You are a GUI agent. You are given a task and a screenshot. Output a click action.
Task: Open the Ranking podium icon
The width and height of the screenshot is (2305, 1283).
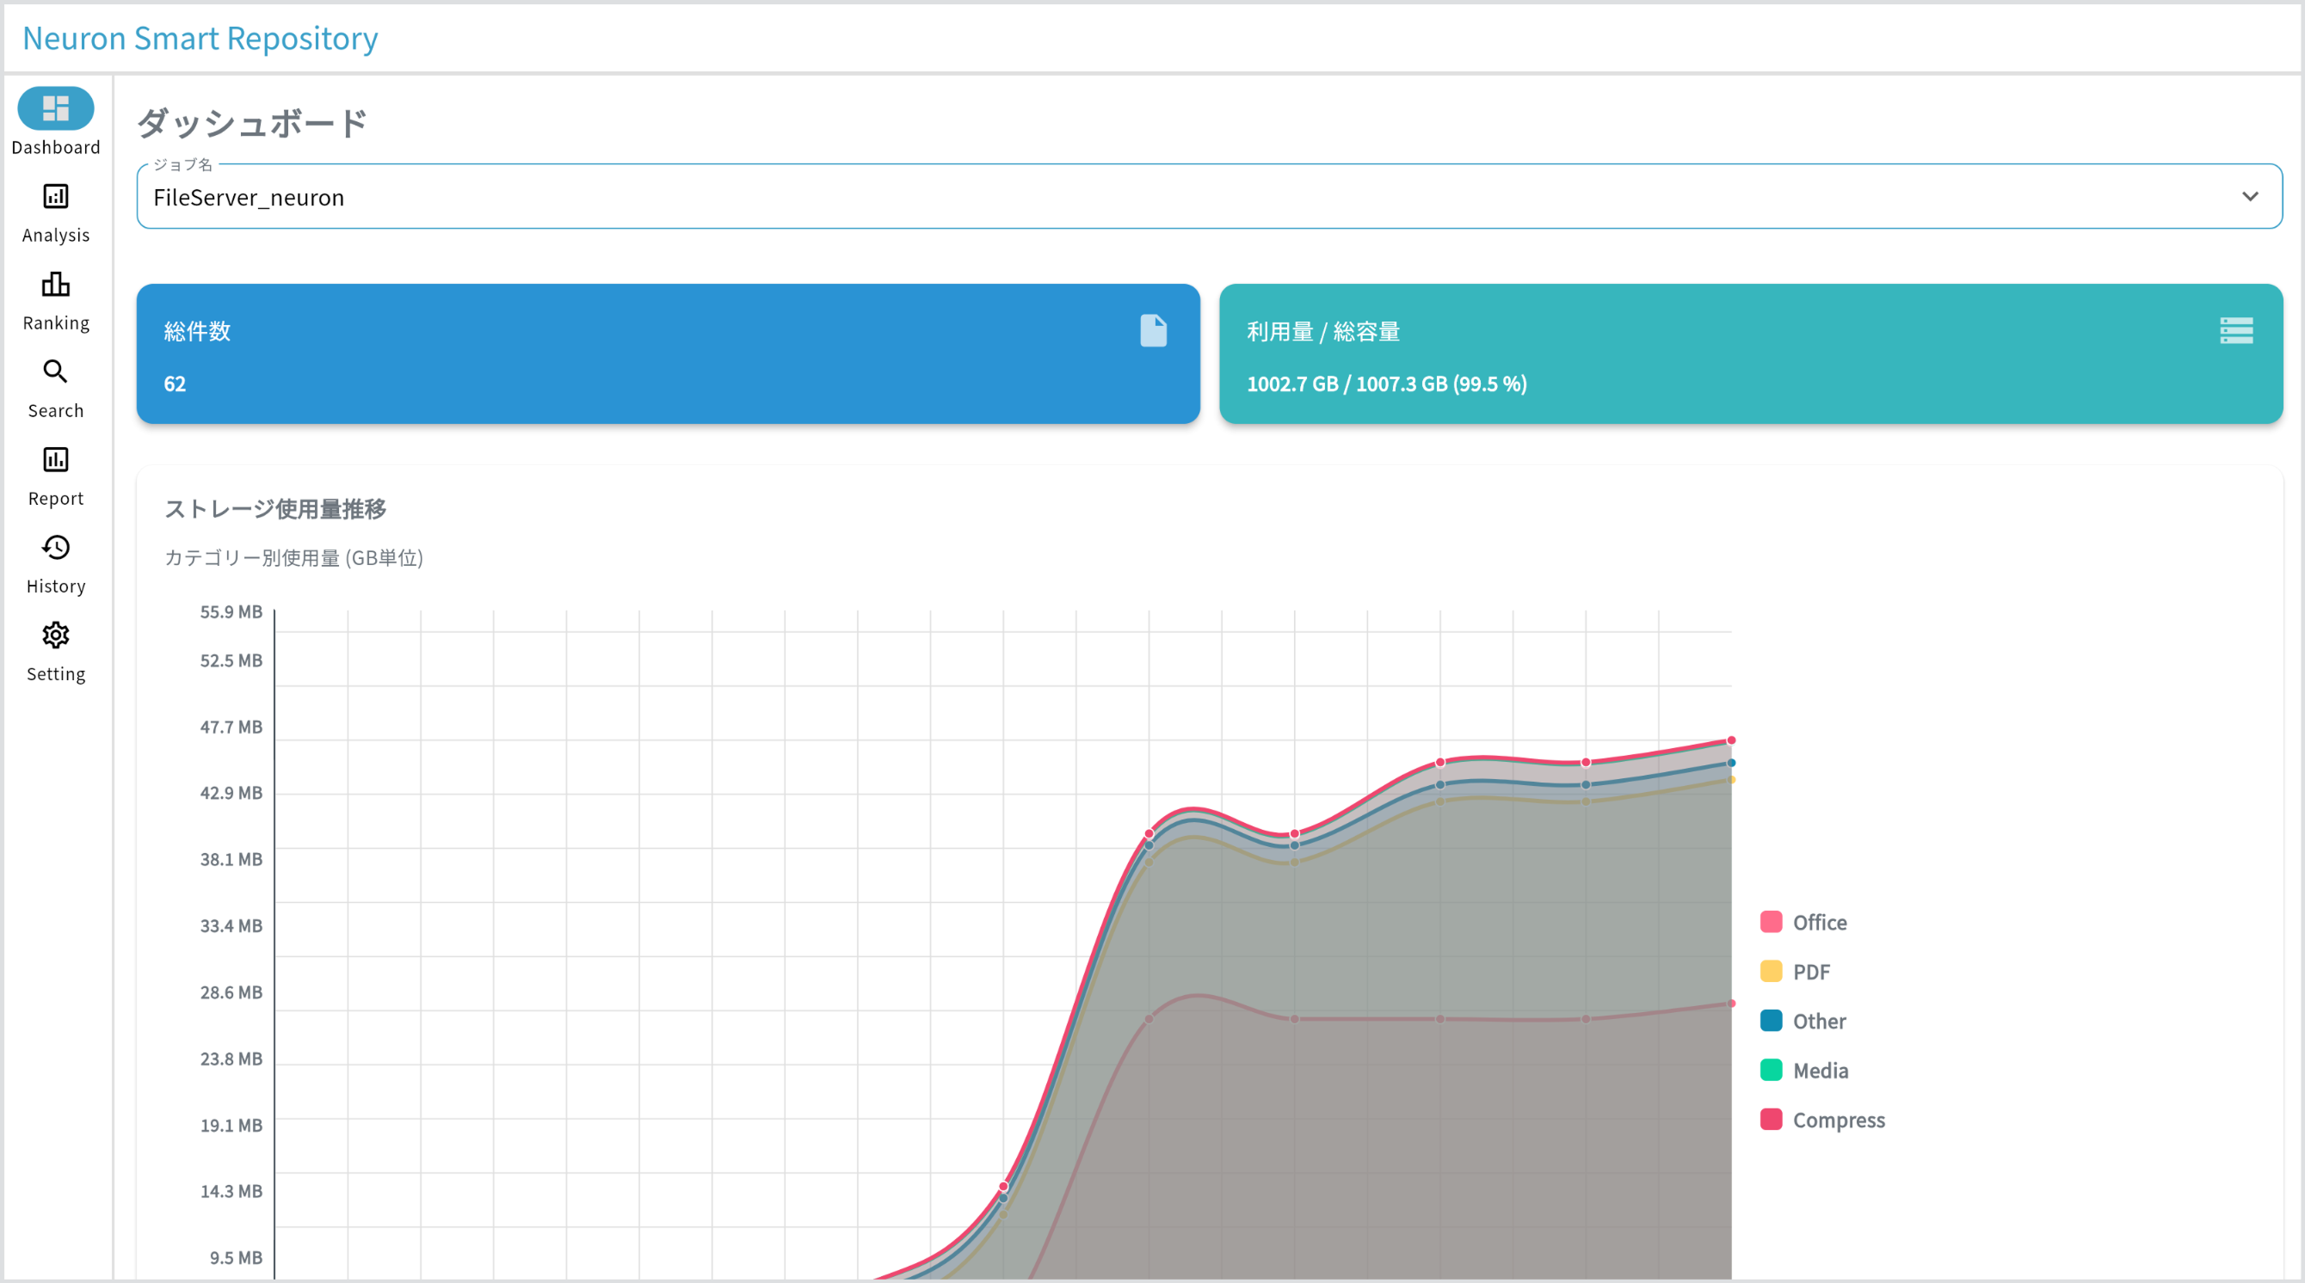55,284
